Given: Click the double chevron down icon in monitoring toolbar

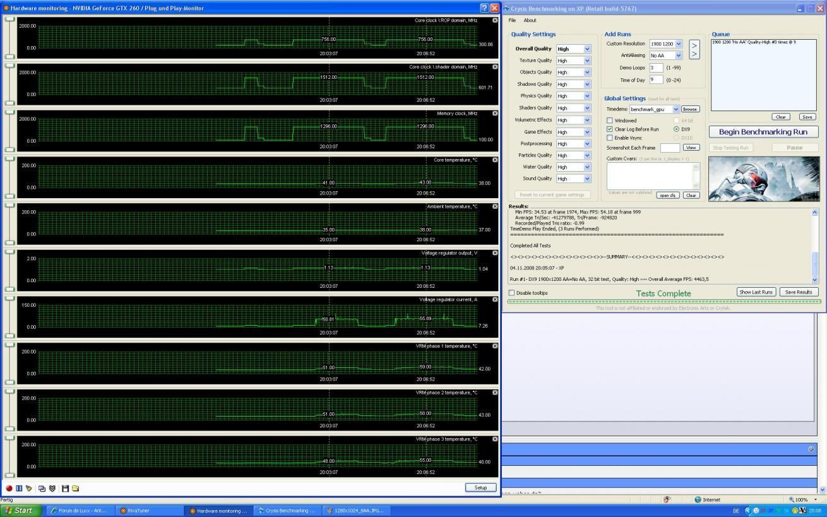Looking at the screenshot, I should [x=52, y=488].
